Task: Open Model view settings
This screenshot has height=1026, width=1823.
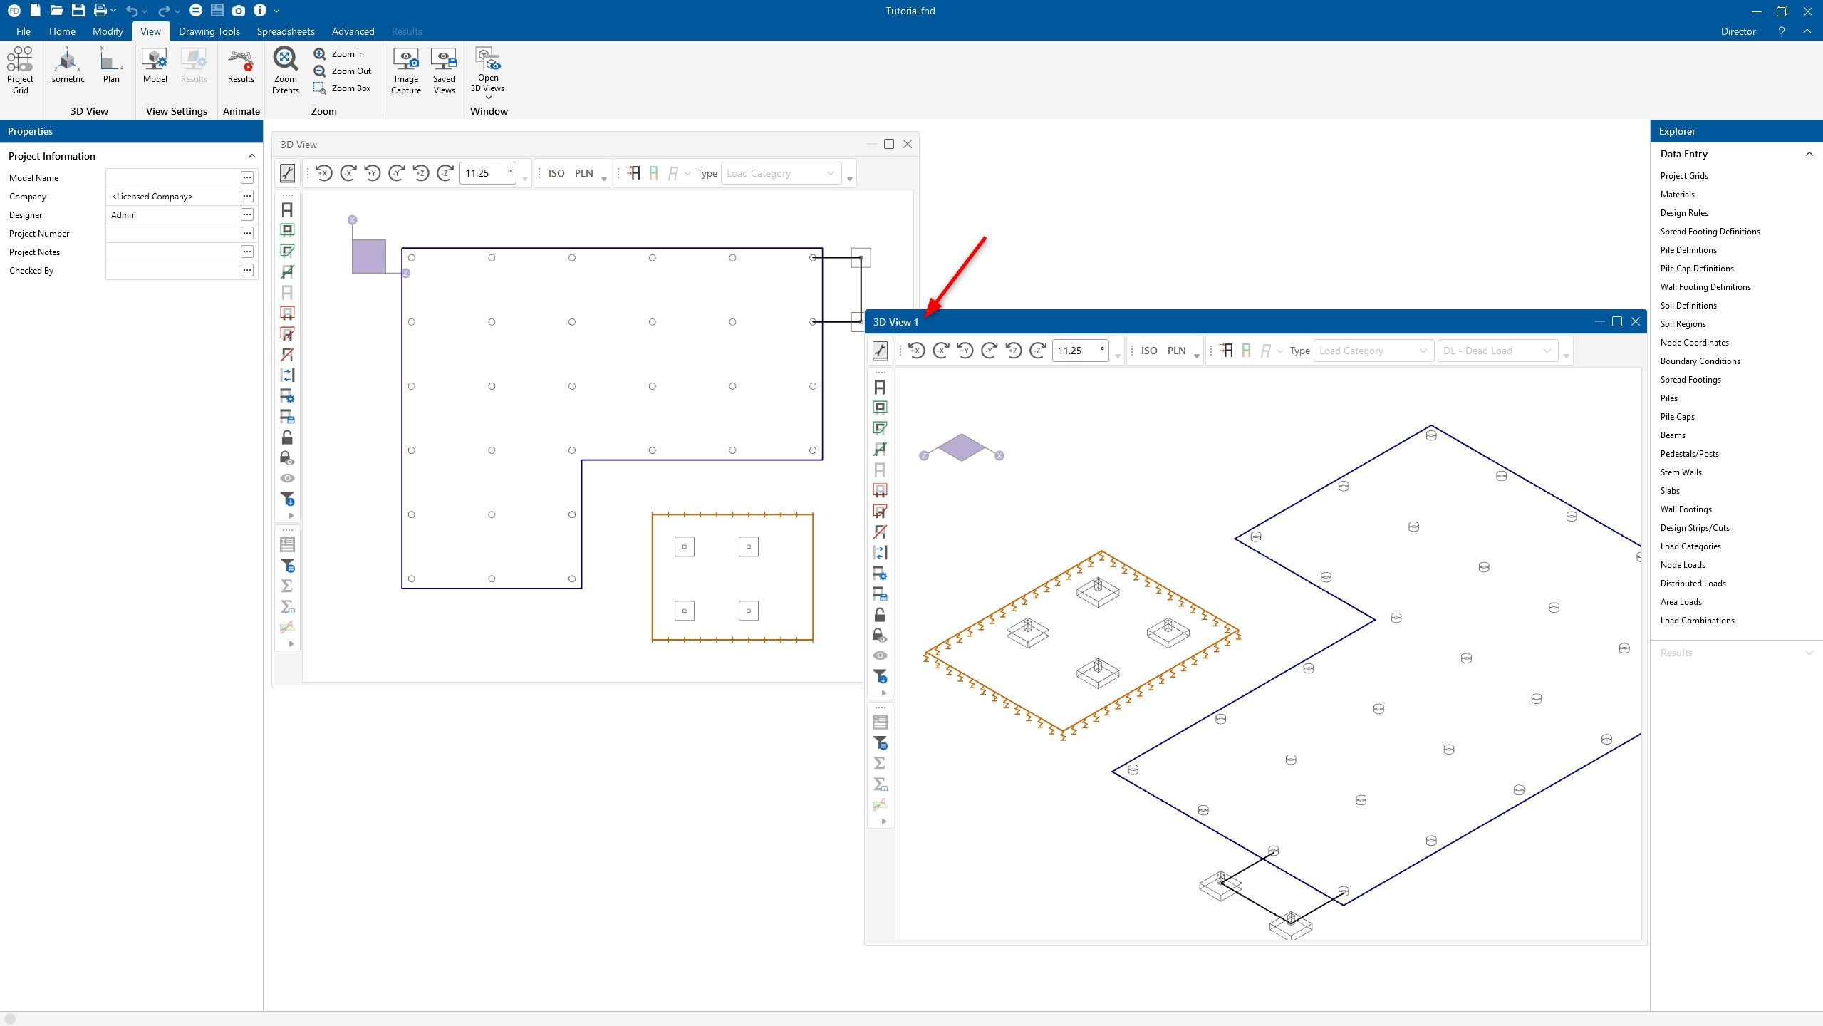Action: [x=155, y=61]
